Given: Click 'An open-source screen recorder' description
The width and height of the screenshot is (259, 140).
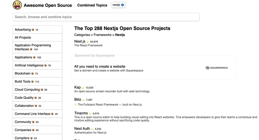Looking at the screenshot, I should tap(112, 92).
